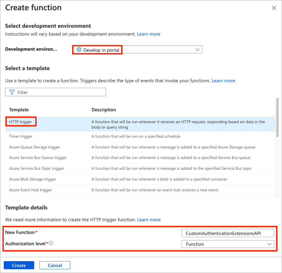Click the Authorization level info icon

tap(51, 243)
